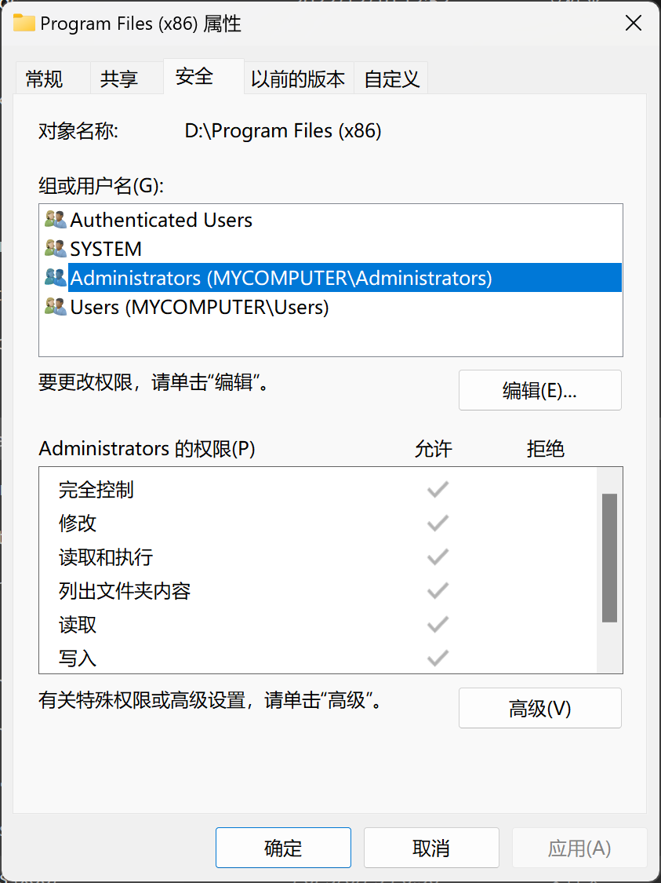Select Authenticated Users entry
The width and height of the screenshot is (661, 883).
coord(161,220)
